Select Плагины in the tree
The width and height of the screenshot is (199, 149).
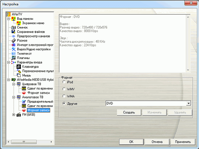click(x=23, y=58)
